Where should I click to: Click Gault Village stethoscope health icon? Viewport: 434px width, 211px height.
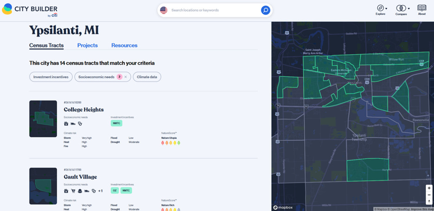[x=94, y=191]
